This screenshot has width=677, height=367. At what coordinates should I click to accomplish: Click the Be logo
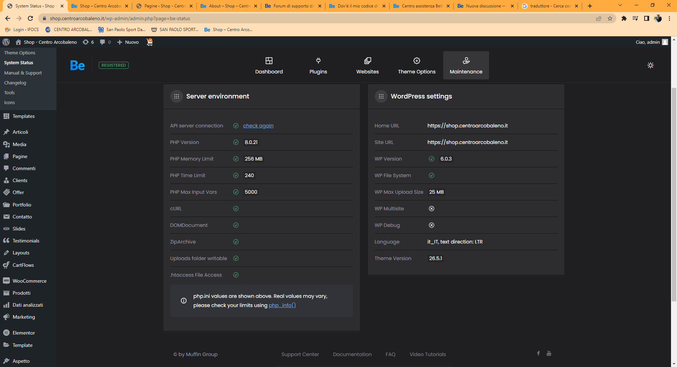77,65
